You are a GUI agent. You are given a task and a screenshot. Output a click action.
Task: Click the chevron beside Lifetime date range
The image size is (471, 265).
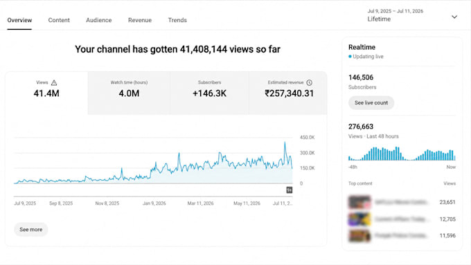(x=454, y=17)
